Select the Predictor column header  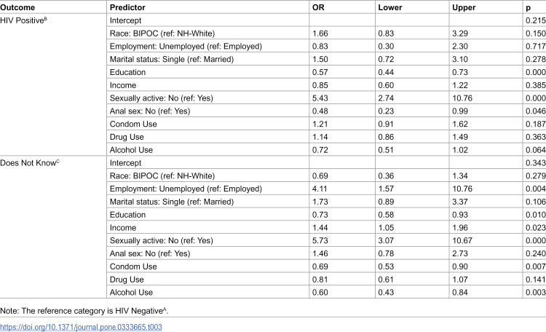click(127, 7)
